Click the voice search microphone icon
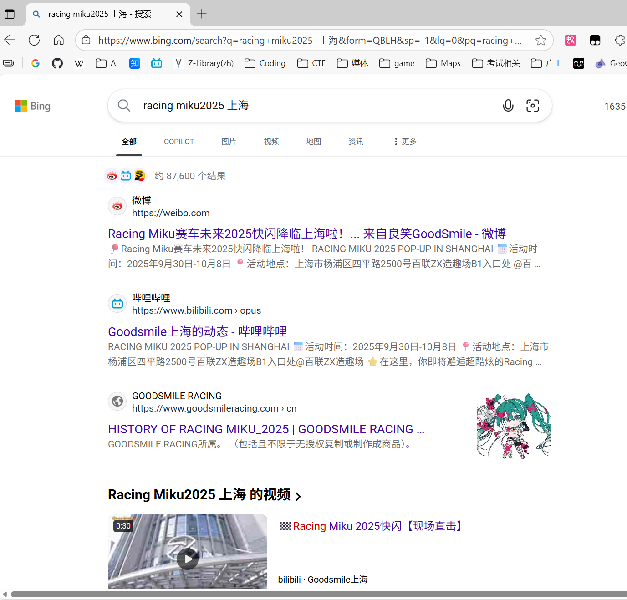Viewport: 627px width, 600px height. tap(508, 106)
